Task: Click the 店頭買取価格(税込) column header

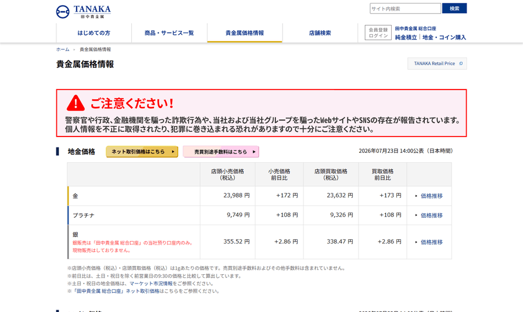Action: point(331,174)
